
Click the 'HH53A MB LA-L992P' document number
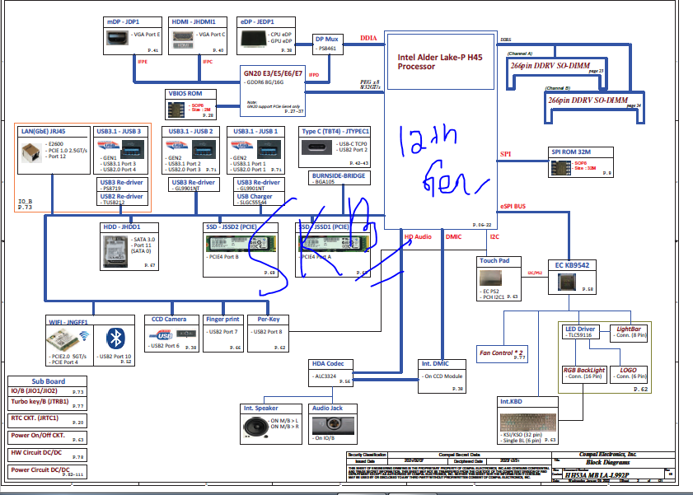(597, 475)
